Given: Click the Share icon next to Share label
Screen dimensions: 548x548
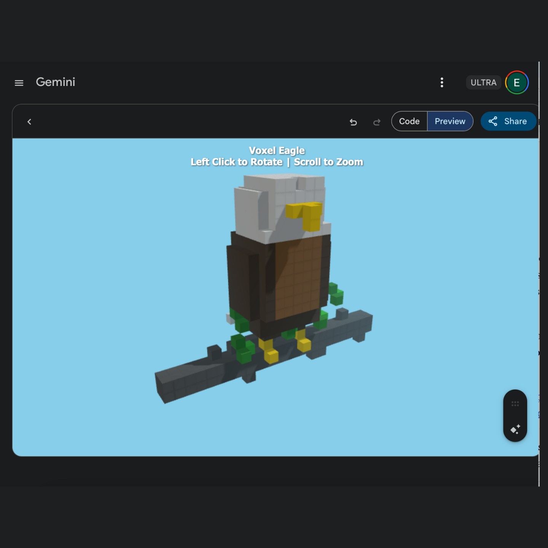Looking at the screenshot, I should coord(493,121).
